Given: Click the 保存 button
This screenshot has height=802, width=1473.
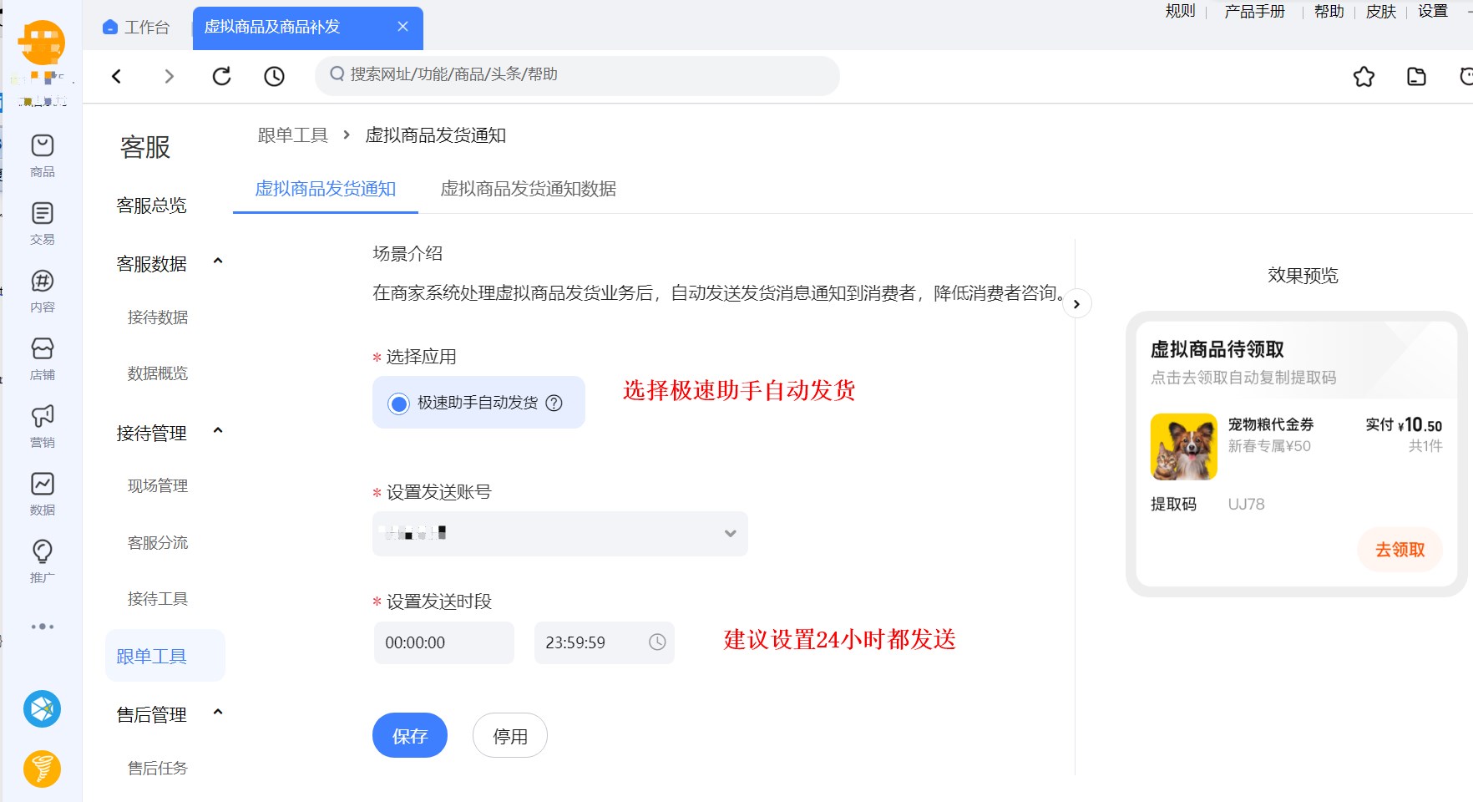Looking at the screenshot, I should coord(409,736).
